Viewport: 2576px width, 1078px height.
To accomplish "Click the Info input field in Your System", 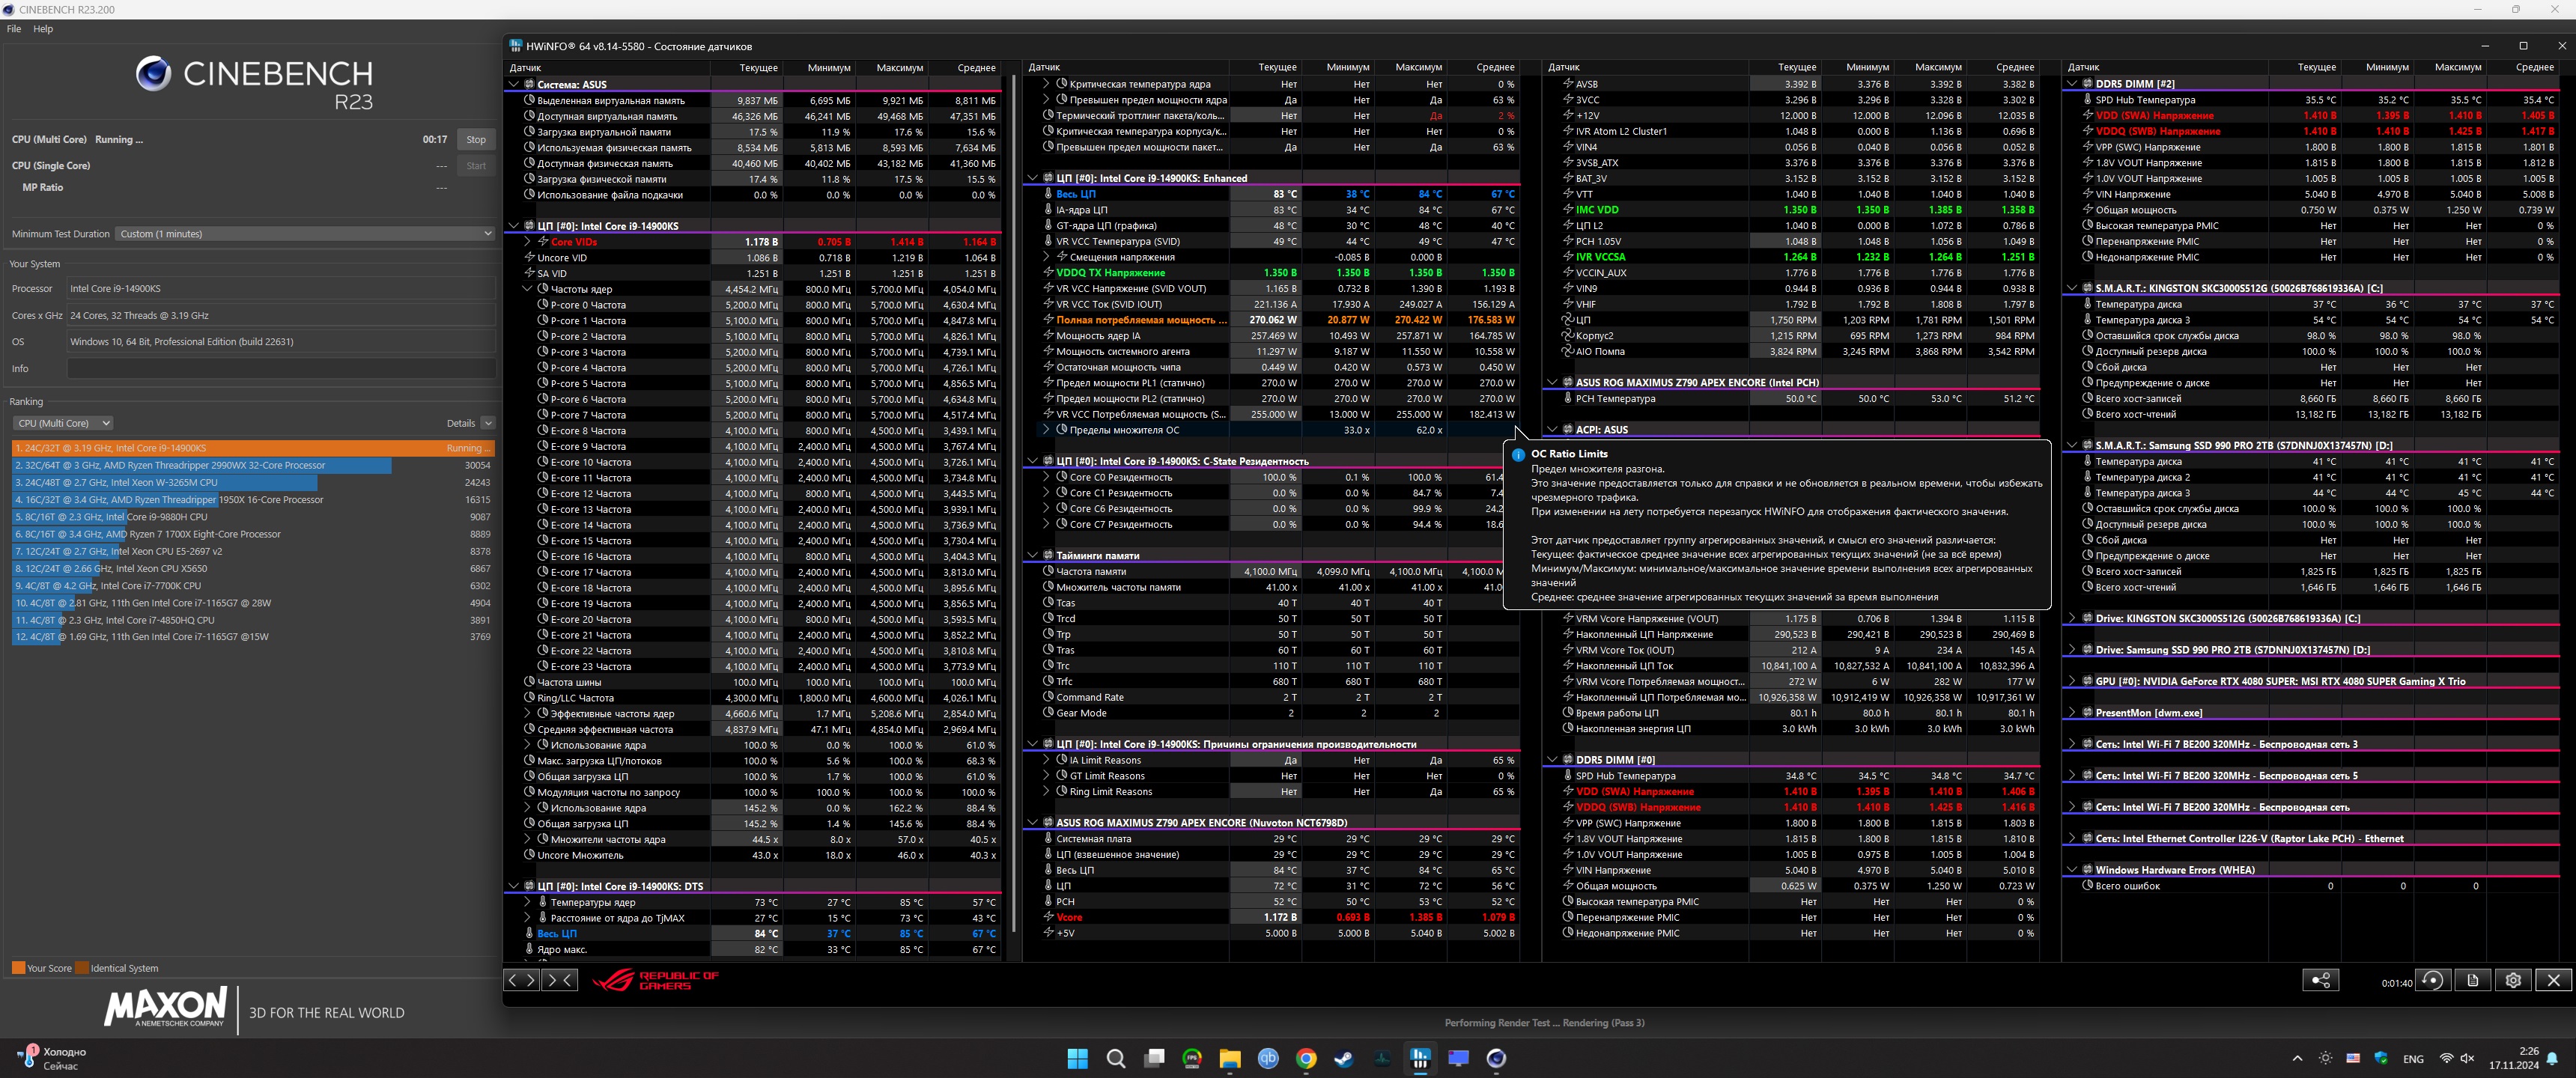I will point(280,368).
